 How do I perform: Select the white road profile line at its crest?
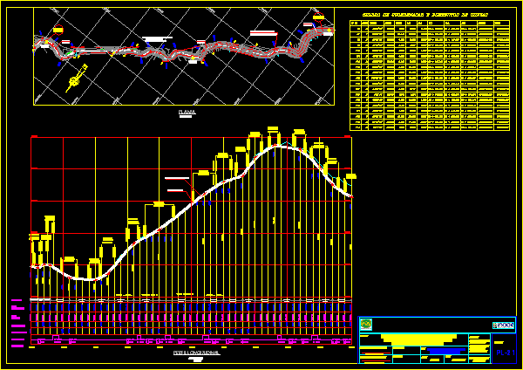pos(281,147)
